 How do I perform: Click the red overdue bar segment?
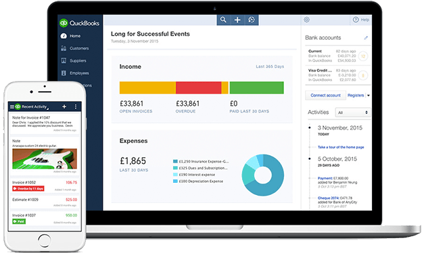[199, 88]
